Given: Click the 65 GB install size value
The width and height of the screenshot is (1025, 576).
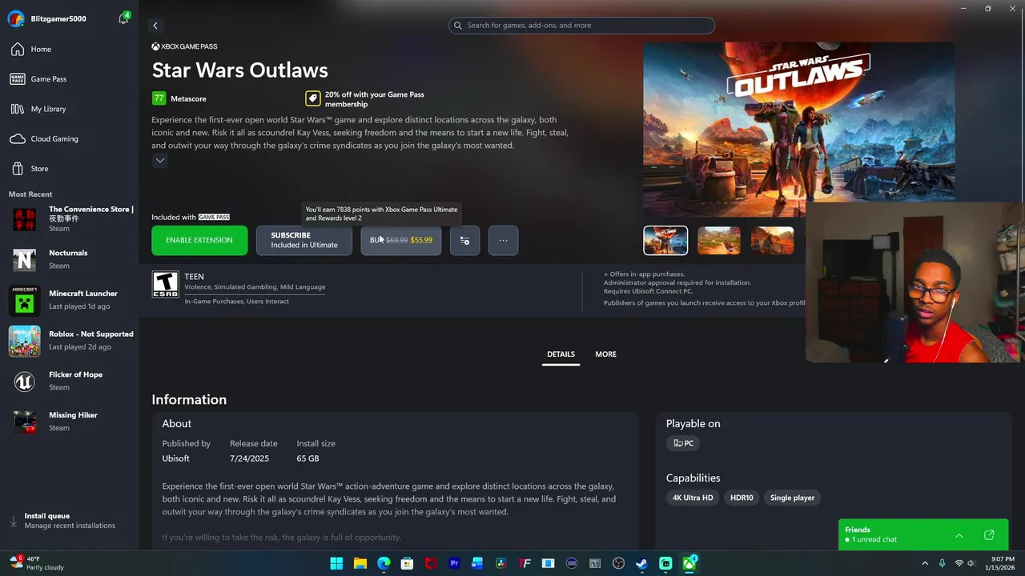Looking at the screenshot, I should [x=307, y=459].
